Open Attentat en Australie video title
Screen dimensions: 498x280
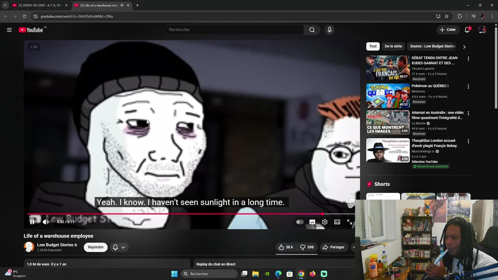(437, 115)
